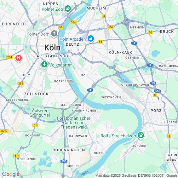The width and height of the screenshot is (178, 178).
Task: Click the blue 59 motorway shield
Action: 153,83
